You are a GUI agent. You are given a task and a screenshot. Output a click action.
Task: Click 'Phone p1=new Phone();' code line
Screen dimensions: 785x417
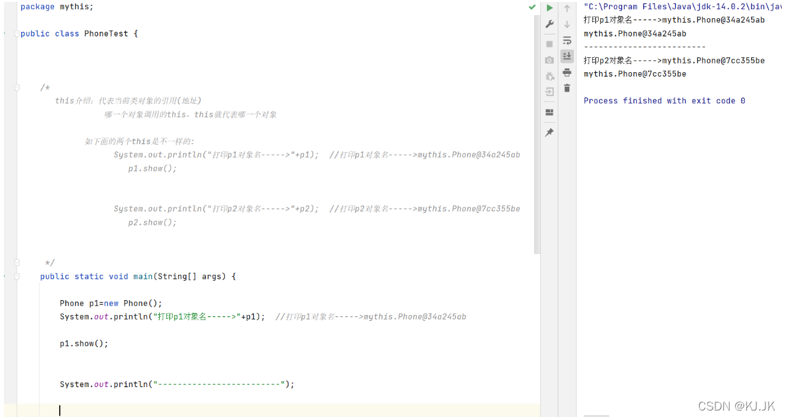click(111, 303)
